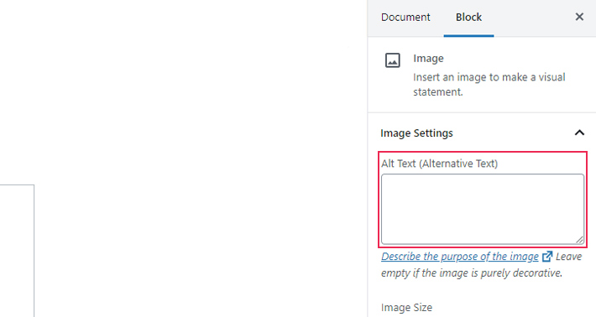Click the Image Settings panel heading

pyautogui.click(x=416, y=133)
